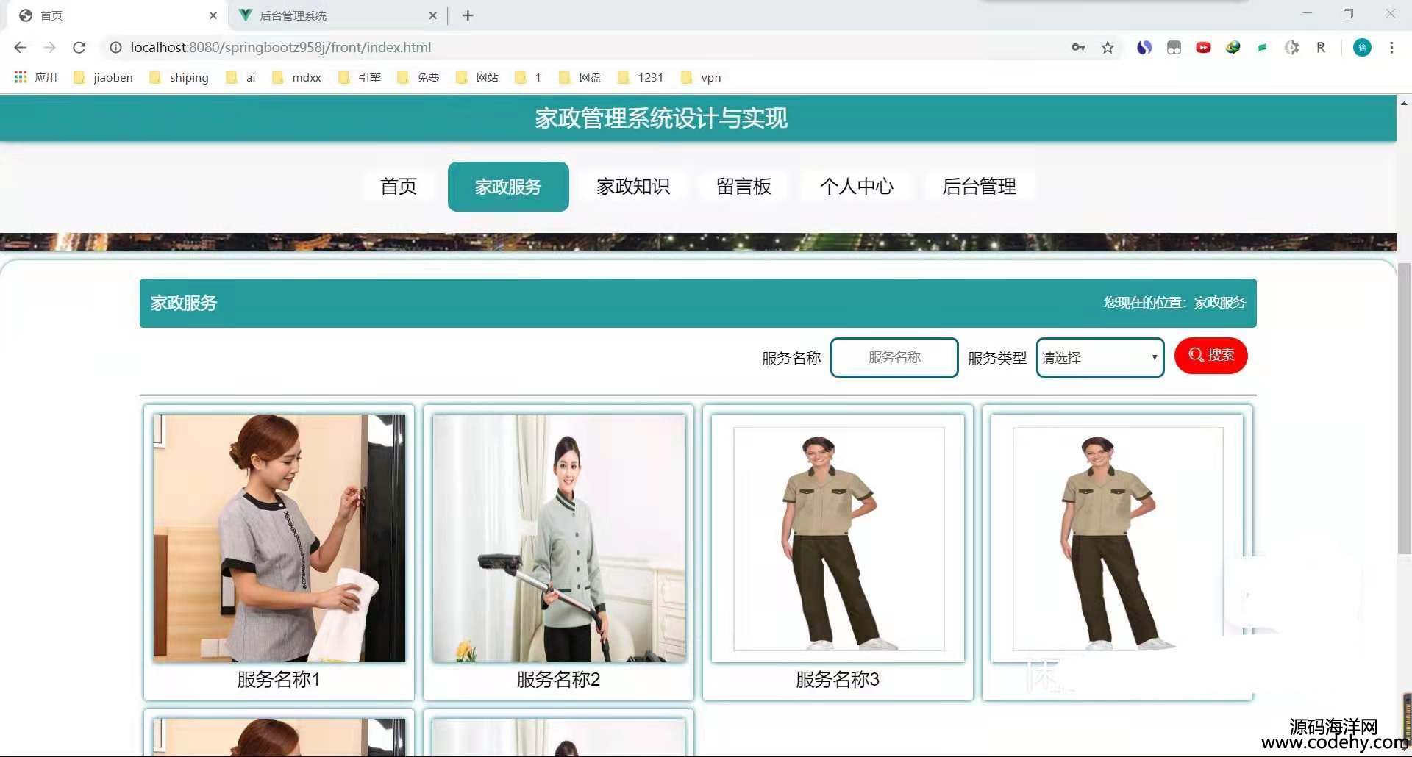Click the browser forward arrow
Image resolution: width=1412 pixels, height=757 pixels.
point(49,47)
